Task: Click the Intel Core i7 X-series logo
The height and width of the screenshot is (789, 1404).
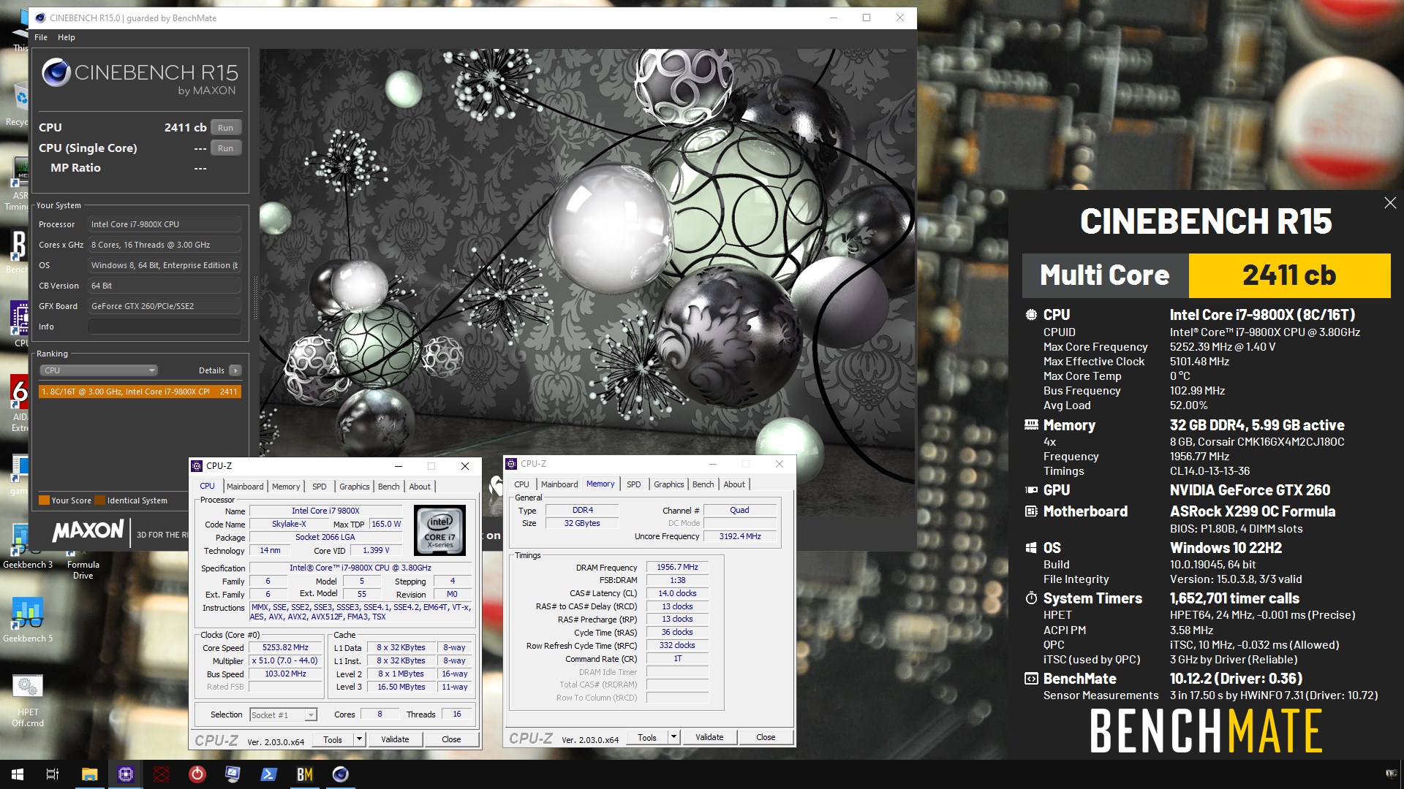Action: point(439,529)
